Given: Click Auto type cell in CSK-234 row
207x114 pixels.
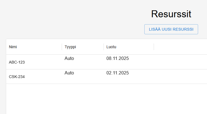Looking at the screenshot, I should click(69, 73).
